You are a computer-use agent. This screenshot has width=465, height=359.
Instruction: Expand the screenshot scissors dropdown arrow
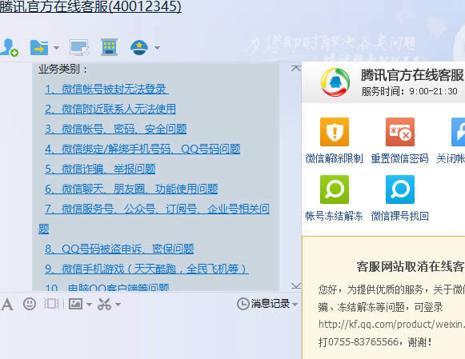pyautogui.click(x=118, y=304)
